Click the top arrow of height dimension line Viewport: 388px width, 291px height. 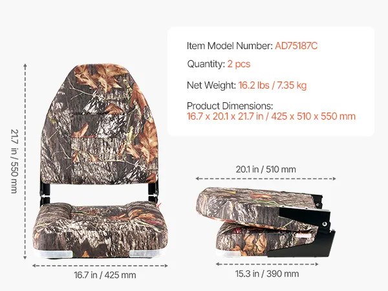[25, 66]
